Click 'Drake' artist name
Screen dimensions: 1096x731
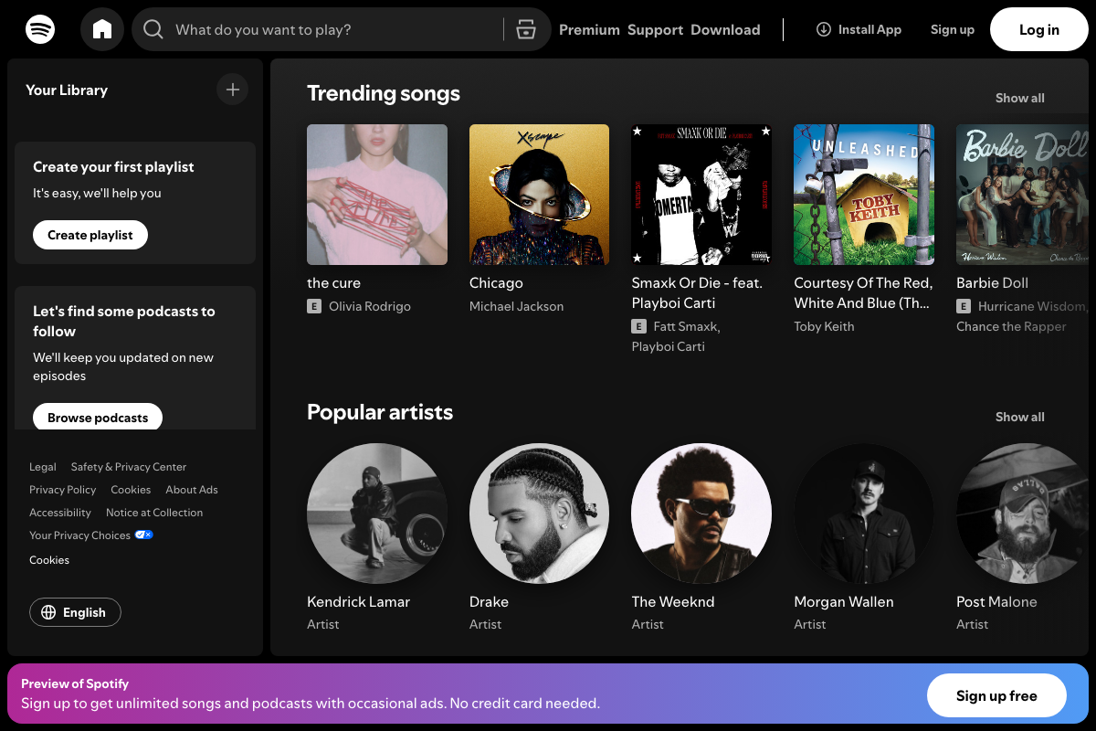tap(489, 602)
